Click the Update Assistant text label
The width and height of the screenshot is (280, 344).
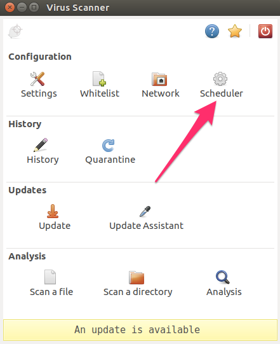(x=147, y=226)
